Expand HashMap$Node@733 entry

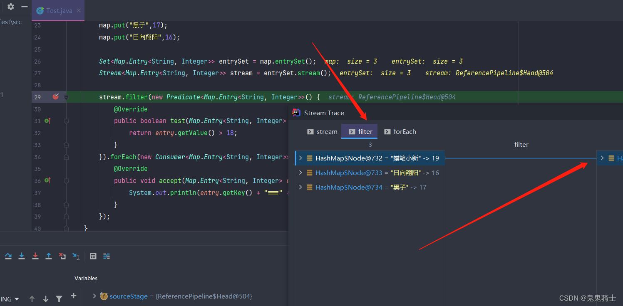tap(300, 173)
